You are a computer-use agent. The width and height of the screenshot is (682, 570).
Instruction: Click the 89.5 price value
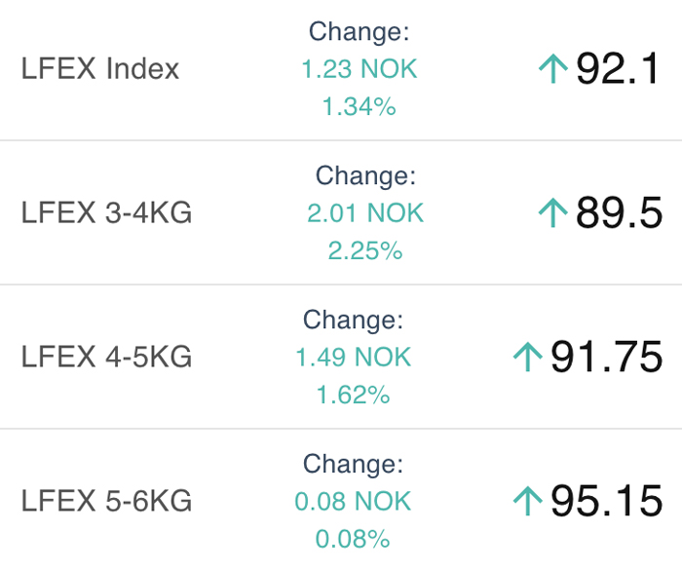619,212
